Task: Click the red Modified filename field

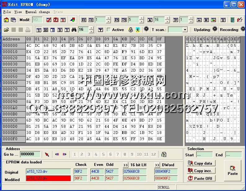Action: tap(48, 179)
